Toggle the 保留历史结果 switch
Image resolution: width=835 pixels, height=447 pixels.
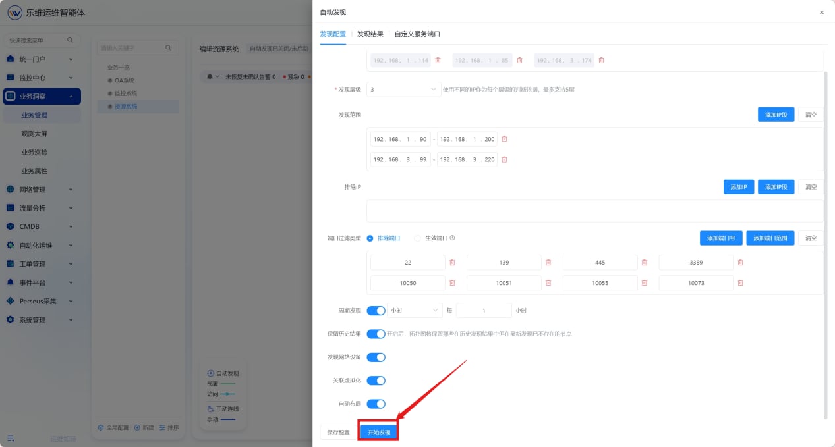coord(376,334)
